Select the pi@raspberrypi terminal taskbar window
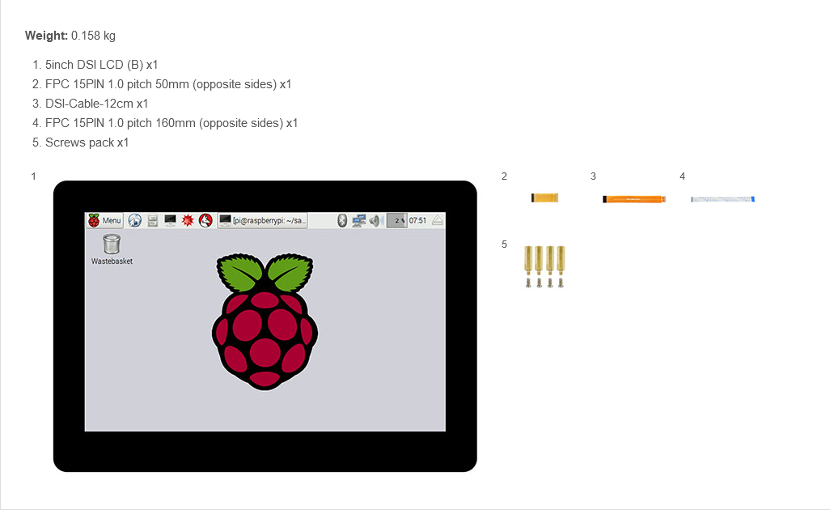830x510 pixels. coord(263,220)
